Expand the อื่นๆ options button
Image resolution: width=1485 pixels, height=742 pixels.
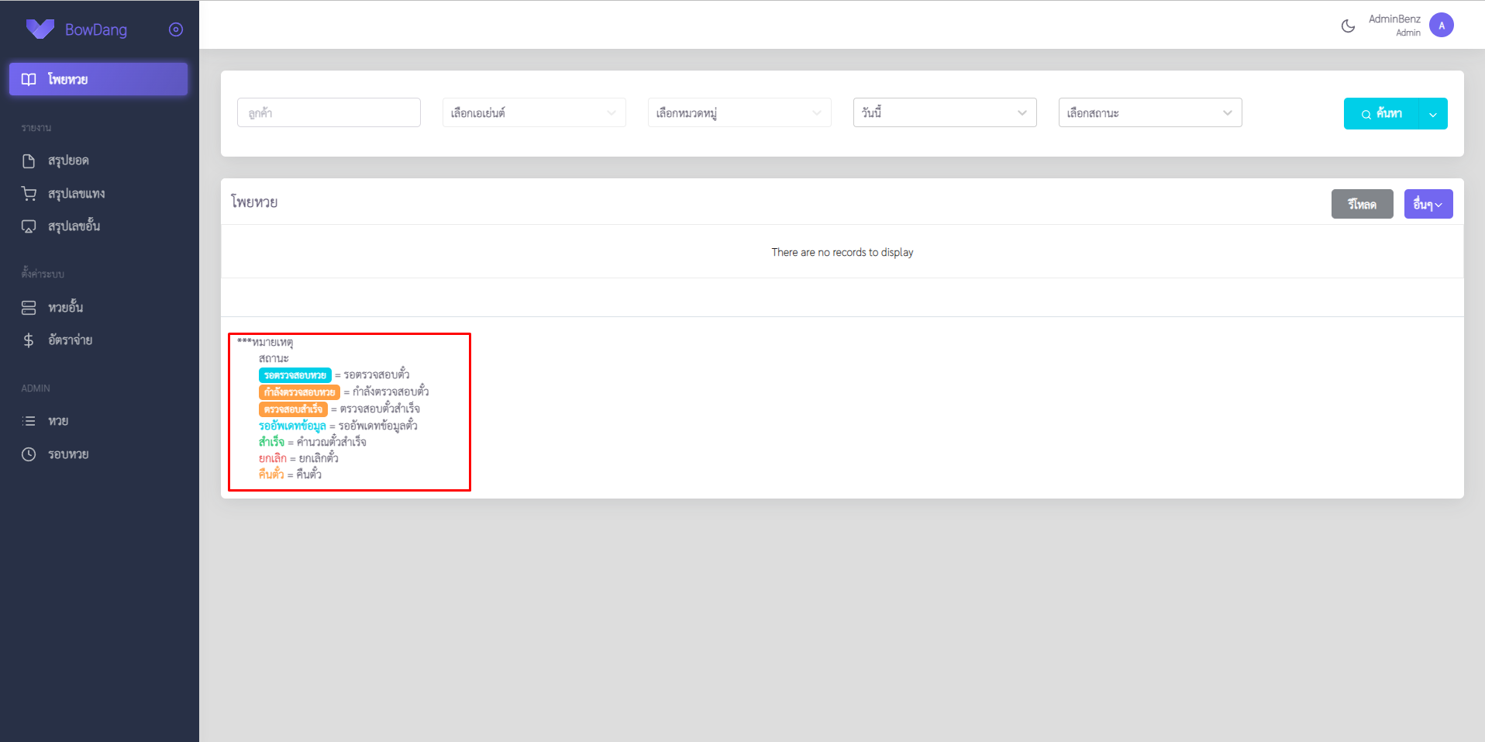pyautogui.click(x=1428, y=204)
